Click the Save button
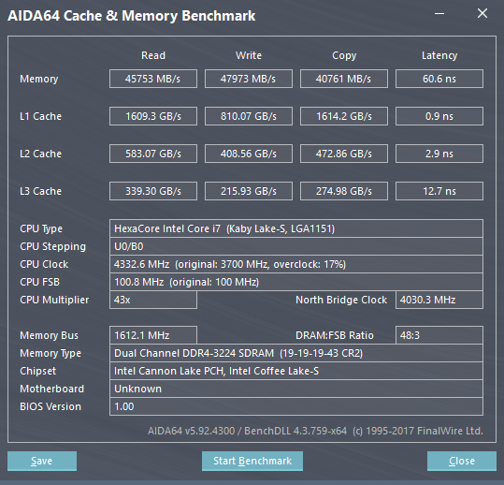Image resolution: width=504 pixels, height=485 pixels. (x=42, y=461)
